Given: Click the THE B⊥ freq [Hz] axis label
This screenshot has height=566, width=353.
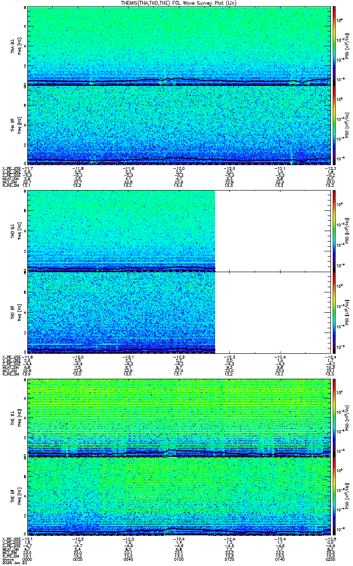Looking at the screenshot, I should [20, 417].
